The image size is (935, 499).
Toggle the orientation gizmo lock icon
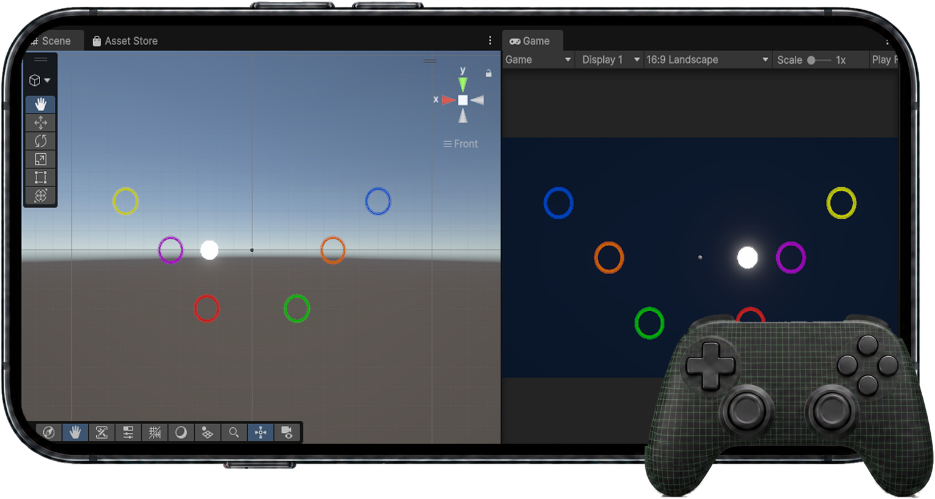click(488, 73)
